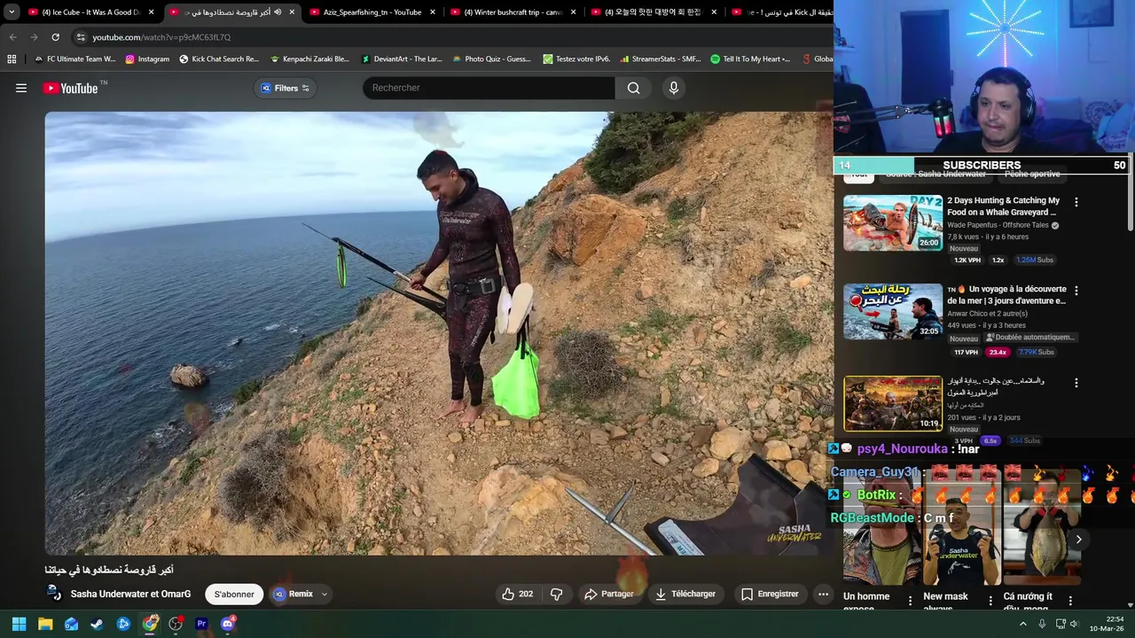Open Whale Graveyard video thumbnail

[x=893, y=223]
